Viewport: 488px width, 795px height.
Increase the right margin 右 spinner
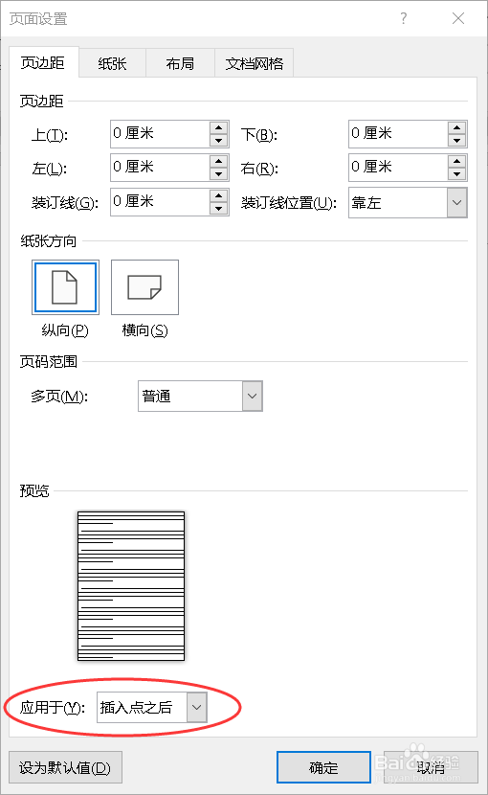tap(457, 161)
